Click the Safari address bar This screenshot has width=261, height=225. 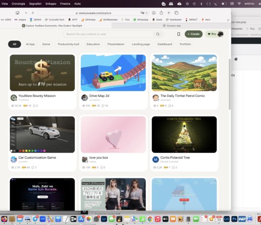[93, 13]
